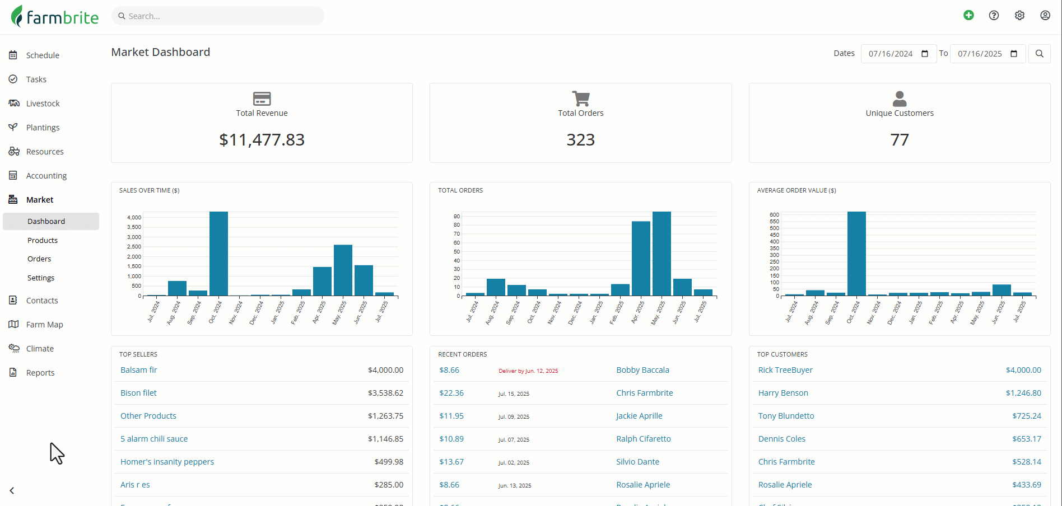1062x506 pixels.
Task: Open the help question mark icon
Action: point(994,15)
